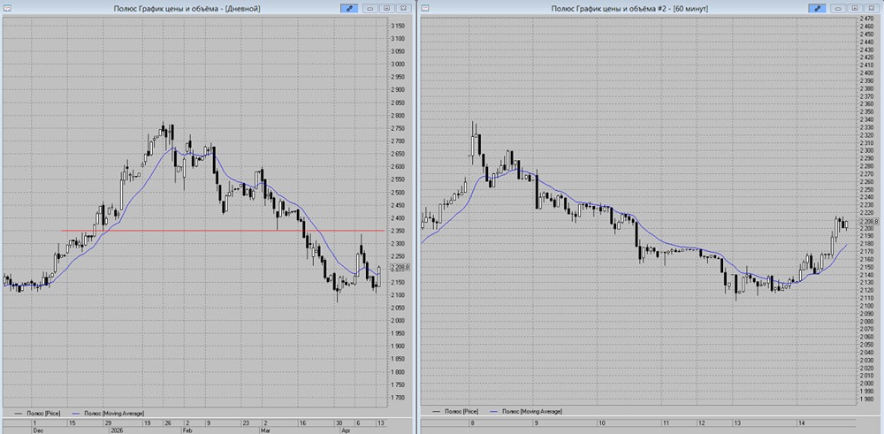884x434 pixels.
Task: Click the chart window icon of the 60 минут chart
Action: coord(425,9)
